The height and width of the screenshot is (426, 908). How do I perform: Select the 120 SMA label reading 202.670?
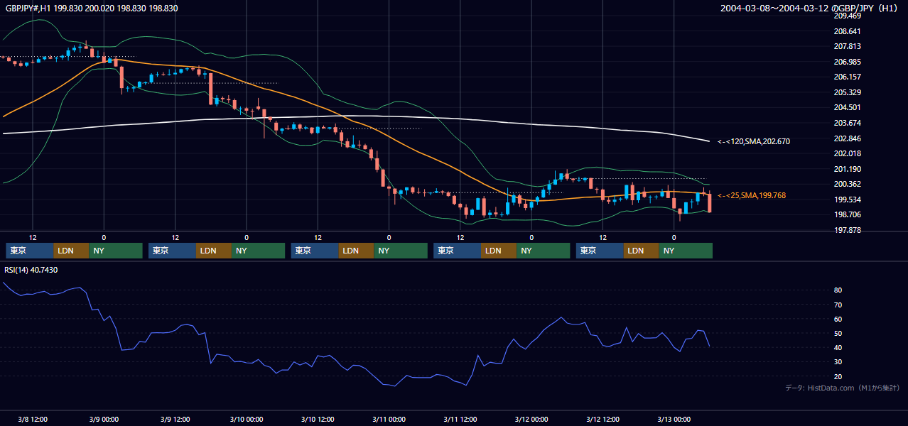click(x=754, y=141)
